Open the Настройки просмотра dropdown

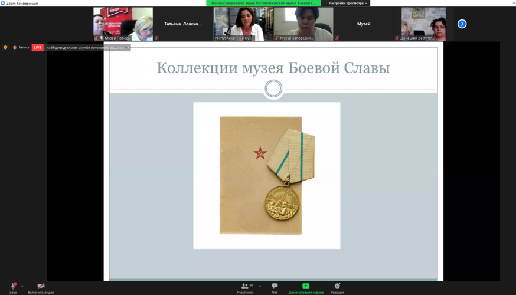coord(348,3)
